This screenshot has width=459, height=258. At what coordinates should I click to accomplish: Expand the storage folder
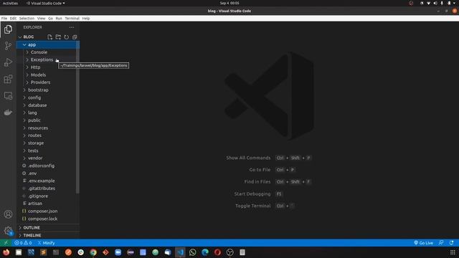point(47,143)
